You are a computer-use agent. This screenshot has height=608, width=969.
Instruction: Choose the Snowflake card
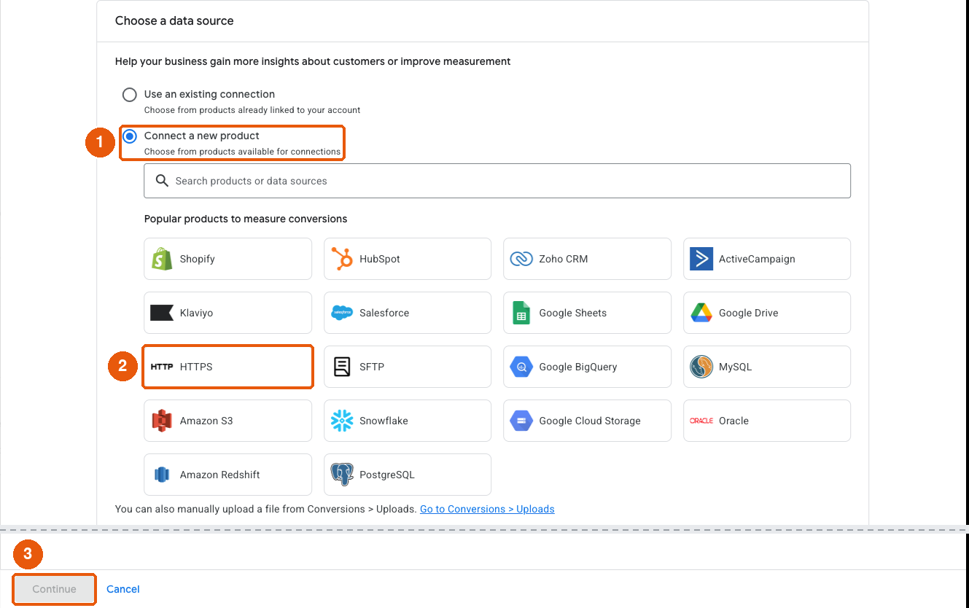tap(408, 421)
